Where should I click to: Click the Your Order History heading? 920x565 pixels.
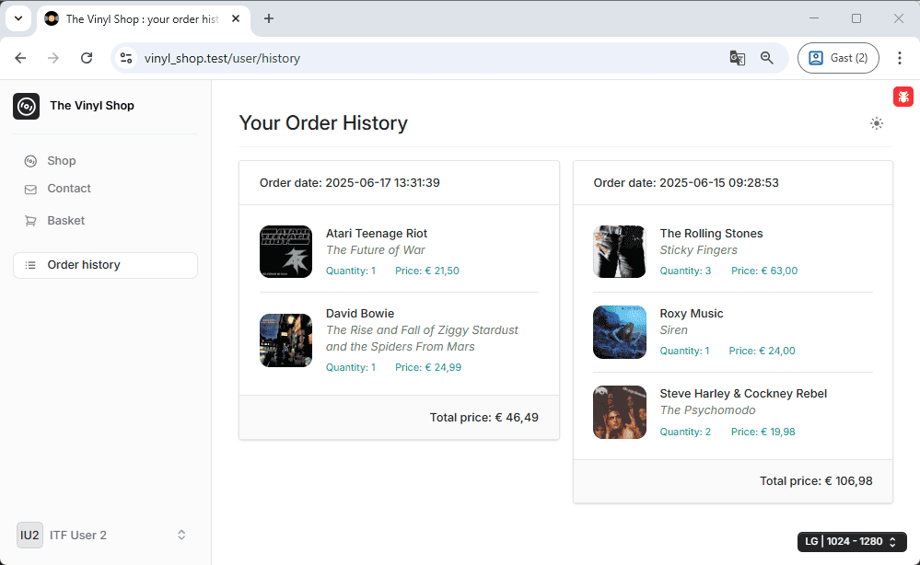[x=323, y=123]
